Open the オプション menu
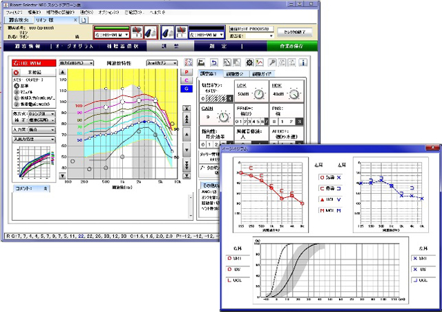 (x=107, y=13)
